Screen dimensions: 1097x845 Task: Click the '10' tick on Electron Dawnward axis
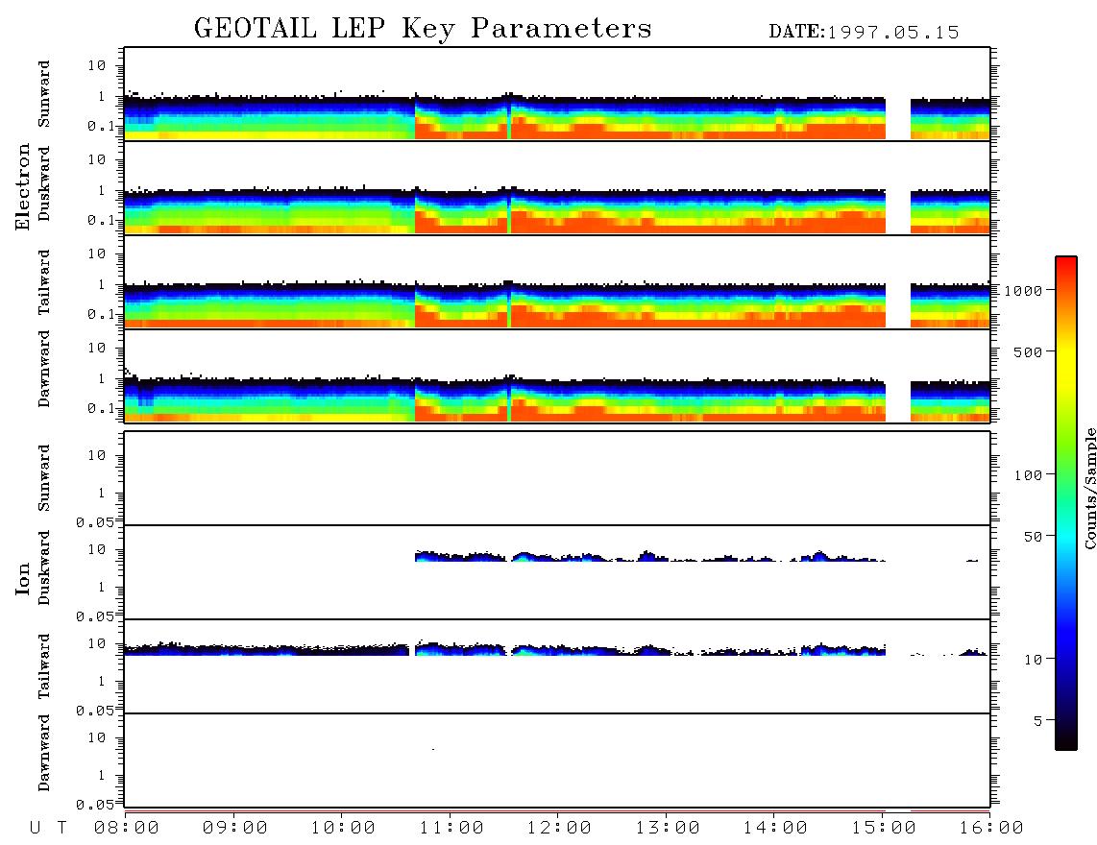97,349
